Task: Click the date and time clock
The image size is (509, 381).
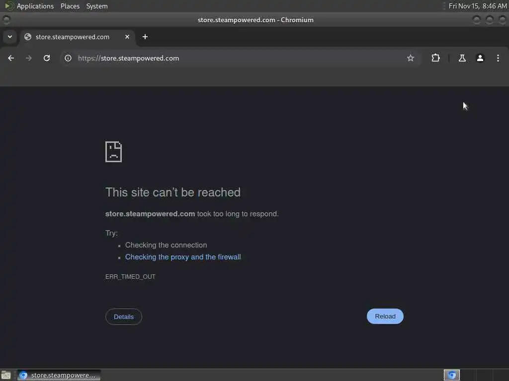Action: click(478, 6)
